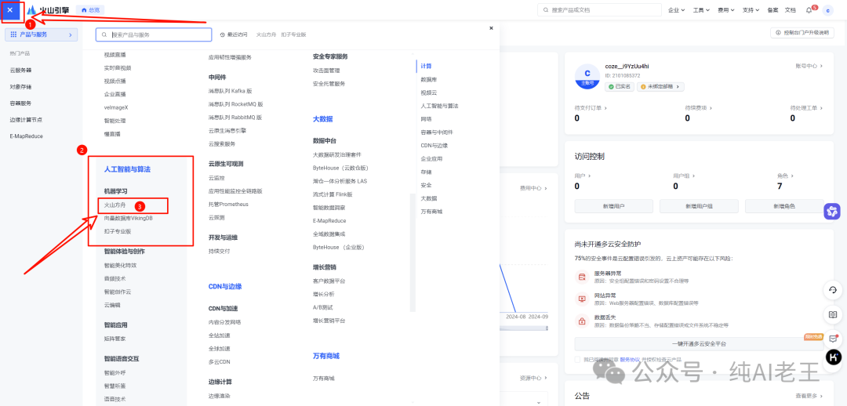Select CDN与边缘 in the category index

click(434, 146)
